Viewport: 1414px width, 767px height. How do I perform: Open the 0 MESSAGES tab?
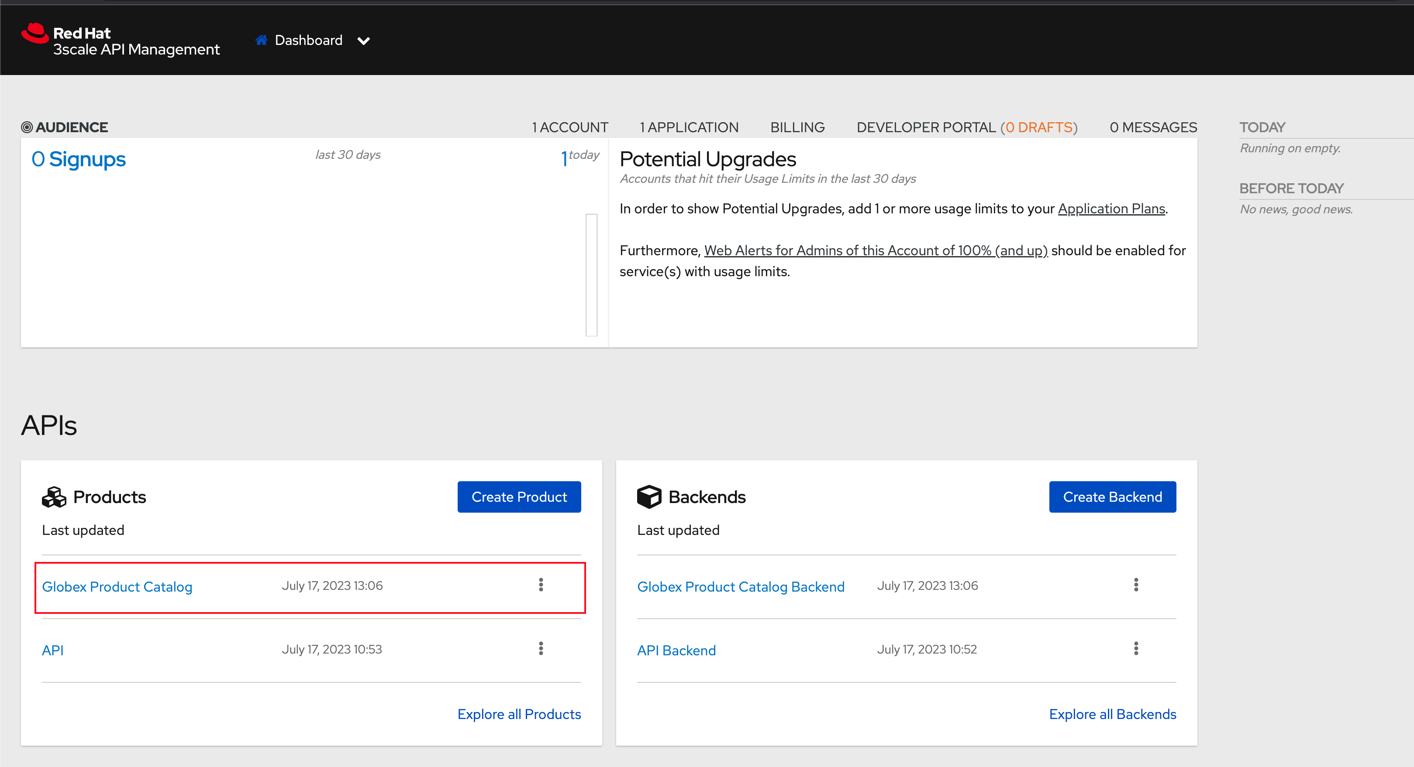1153,127
